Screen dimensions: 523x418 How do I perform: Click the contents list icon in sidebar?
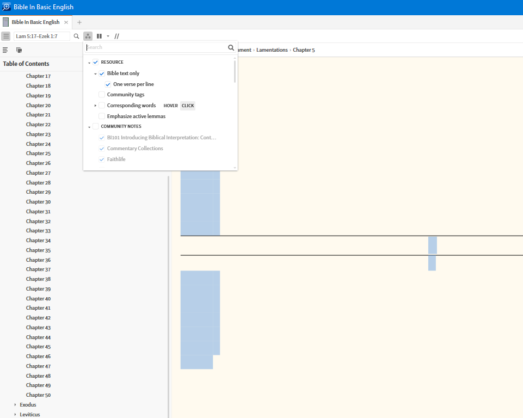click(5, 50)
